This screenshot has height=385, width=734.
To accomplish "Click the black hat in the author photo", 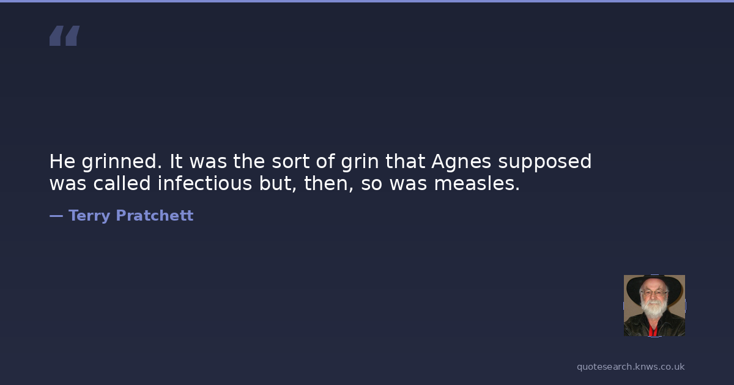I will click(654, 284).
